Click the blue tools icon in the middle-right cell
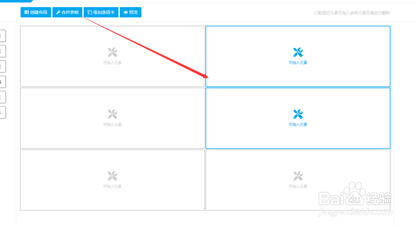415x226 pixels. coord(298,114)
